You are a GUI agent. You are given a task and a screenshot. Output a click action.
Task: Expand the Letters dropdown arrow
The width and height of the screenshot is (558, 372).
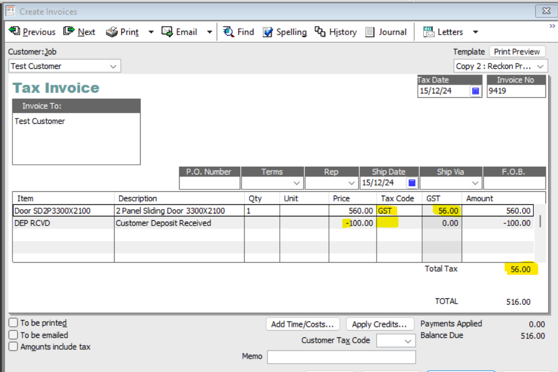(476, 32)
